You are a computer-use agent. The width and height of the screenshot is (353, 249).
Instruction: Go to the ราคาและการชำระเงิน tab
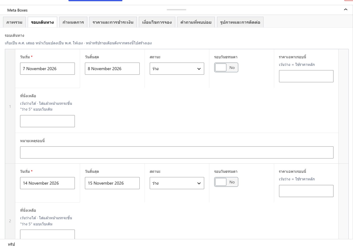click(x=113, y=22)
